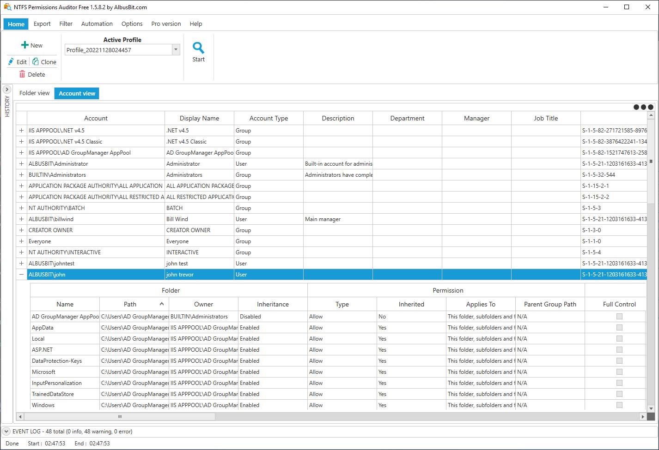Toggle Full Control checkbox for InputPersonalization row
The width and height of the screenshot is (659, 450).
[x=619, y=383]
